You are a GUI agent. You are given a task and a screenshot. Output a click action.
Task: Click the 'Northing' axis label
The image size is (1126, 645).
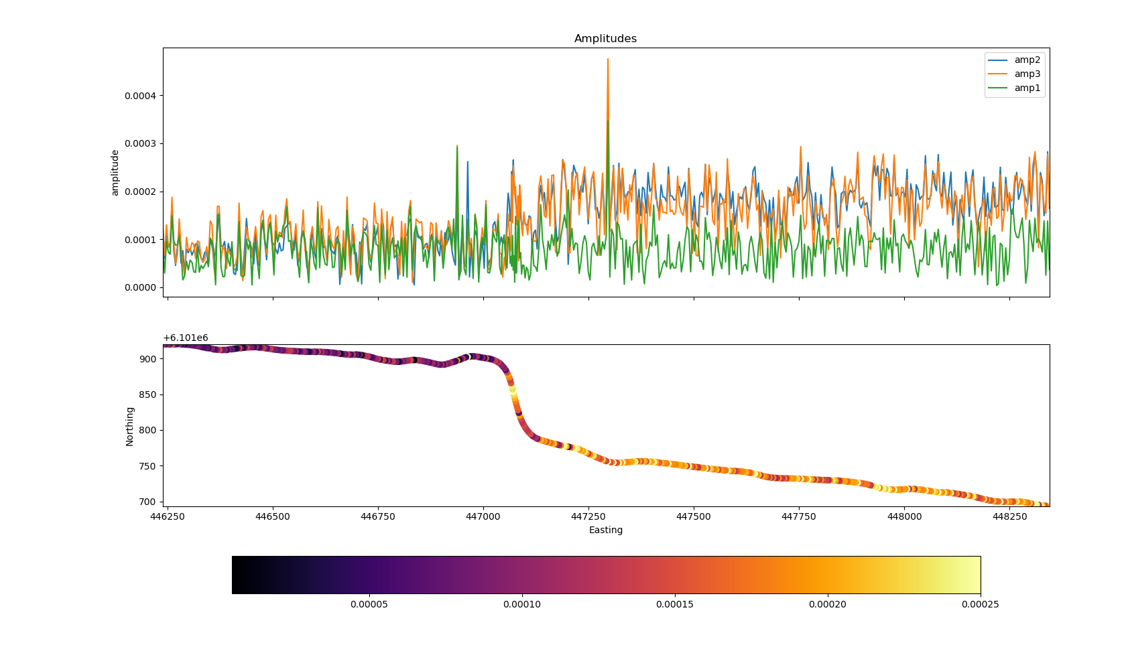click(x=130, y=427)
